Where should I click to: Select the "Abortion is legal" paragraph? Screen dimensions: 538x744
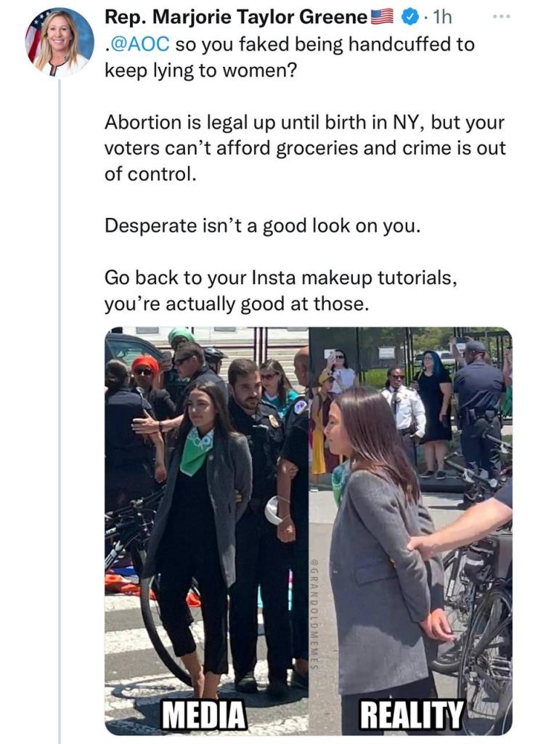(305, 147)
